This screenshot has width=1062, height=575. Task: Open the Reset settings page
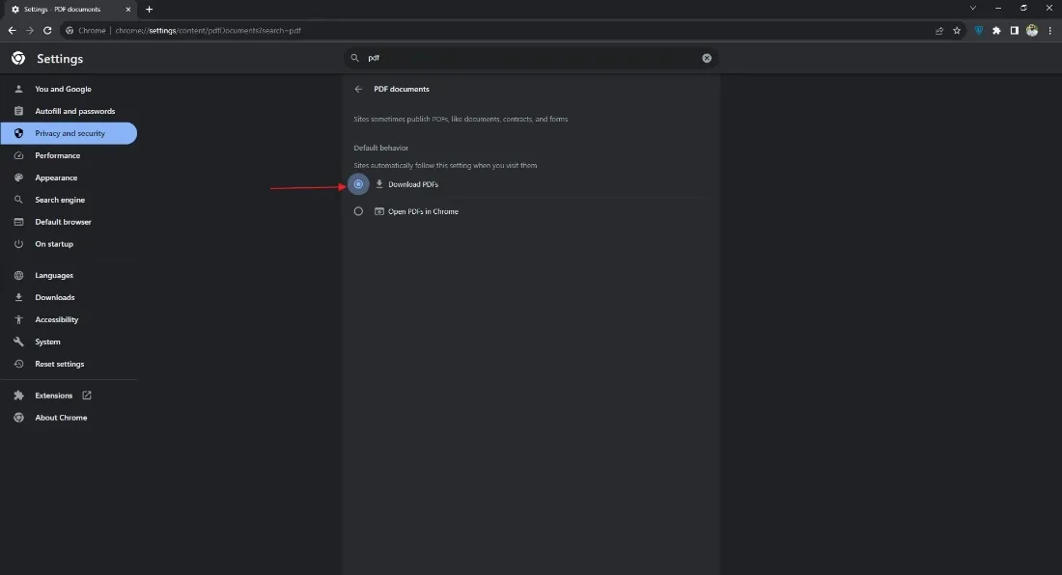(x=59, y=364)
